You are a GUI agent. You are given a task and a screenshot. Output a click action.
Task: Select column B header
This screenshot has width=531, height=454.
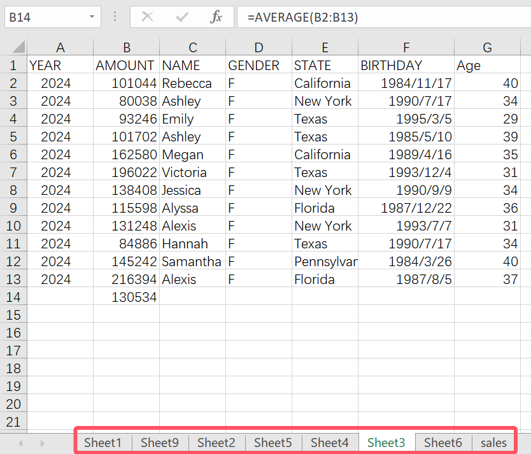[x=127, y=47]
